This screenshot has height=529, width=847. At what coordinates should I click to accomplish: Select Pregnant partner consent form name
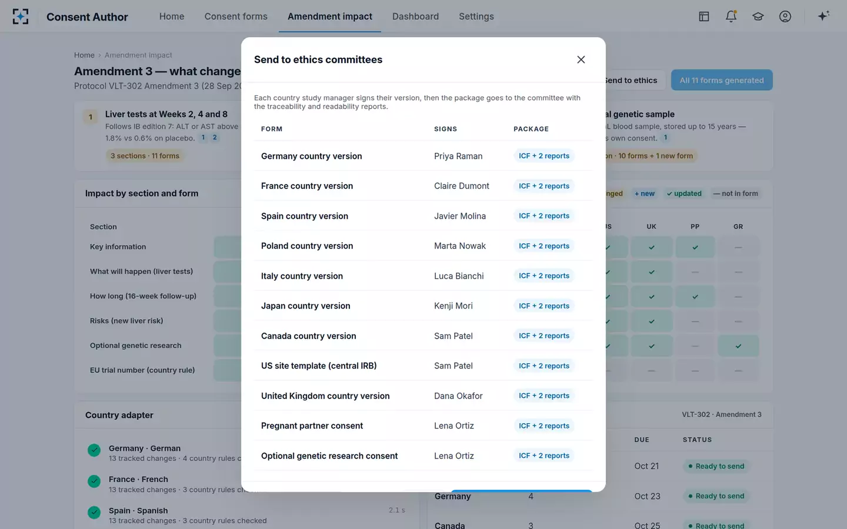(x=312, y=426)
